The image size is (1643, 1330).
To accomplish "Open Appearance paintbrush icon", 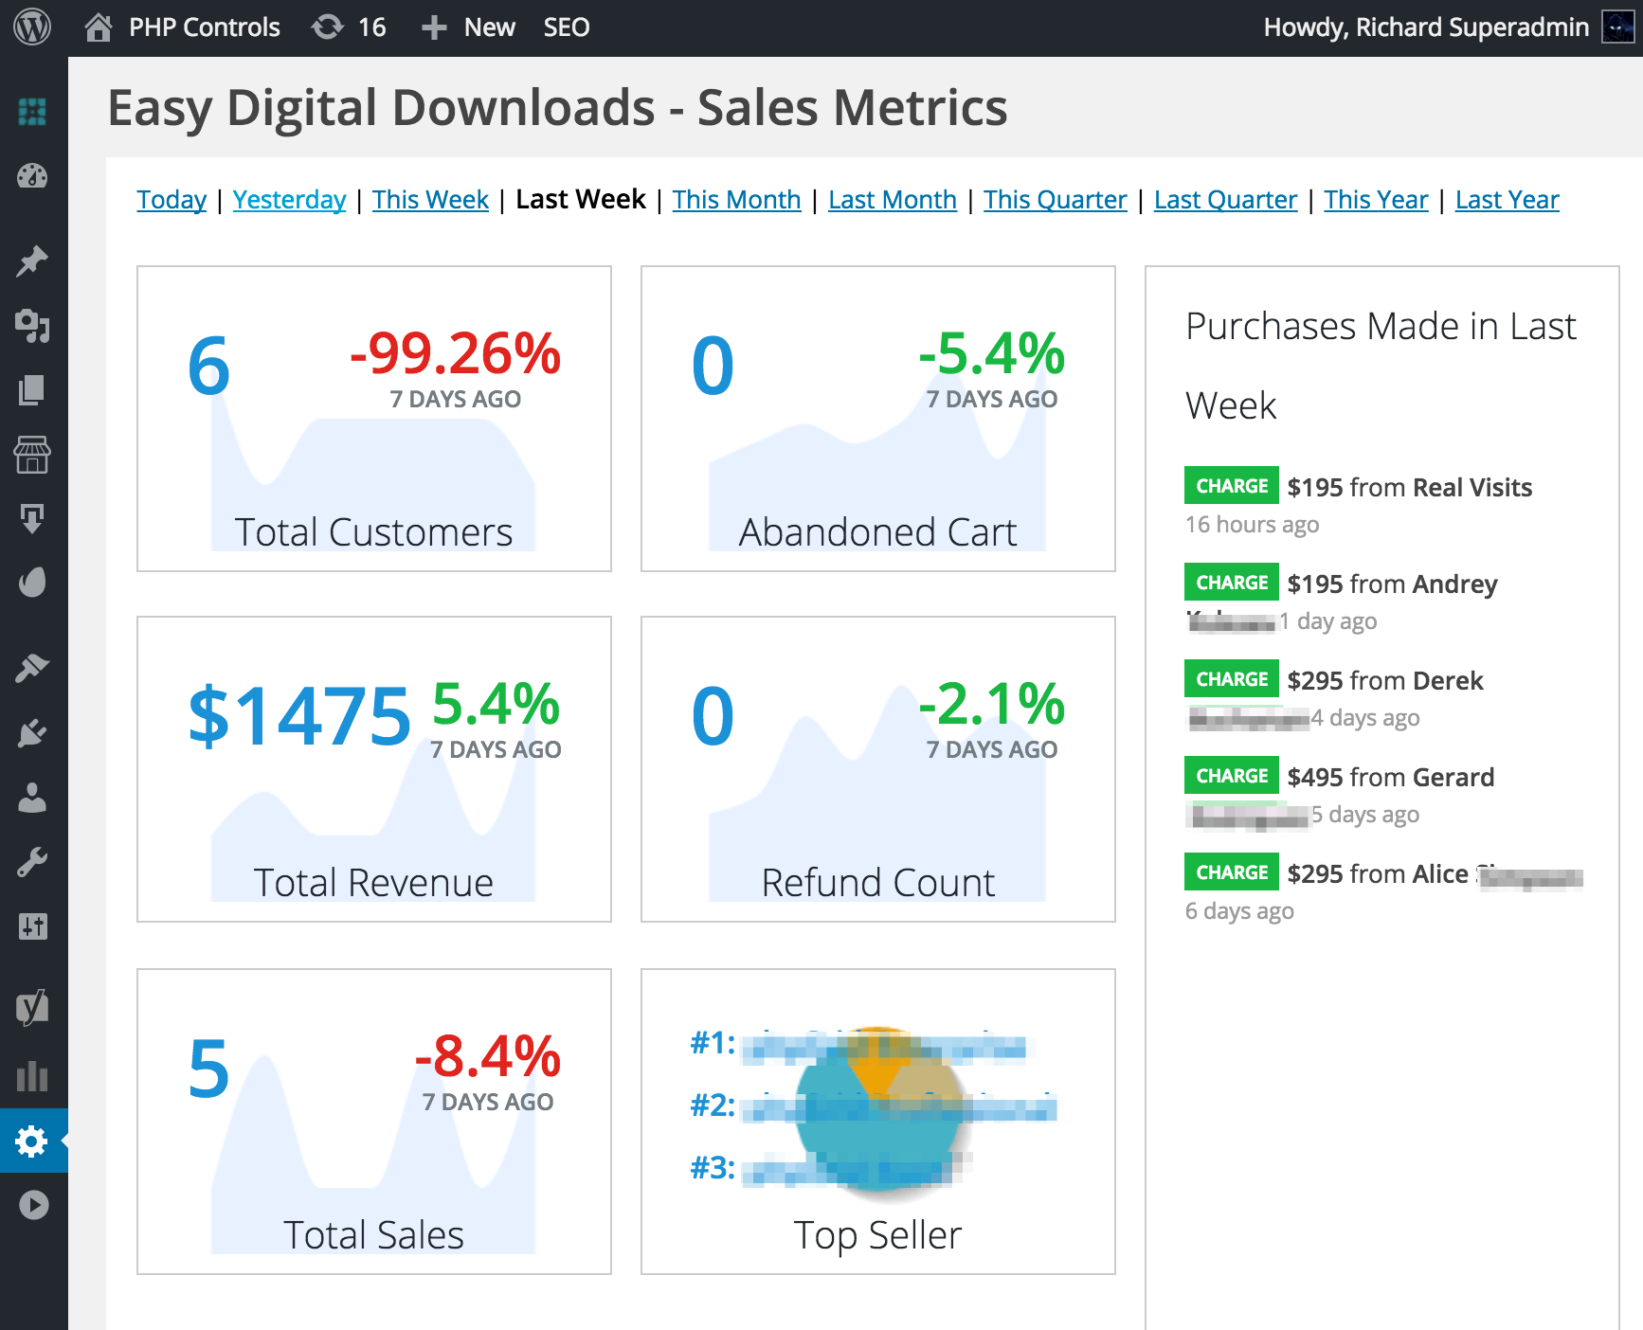I will 32,669.
